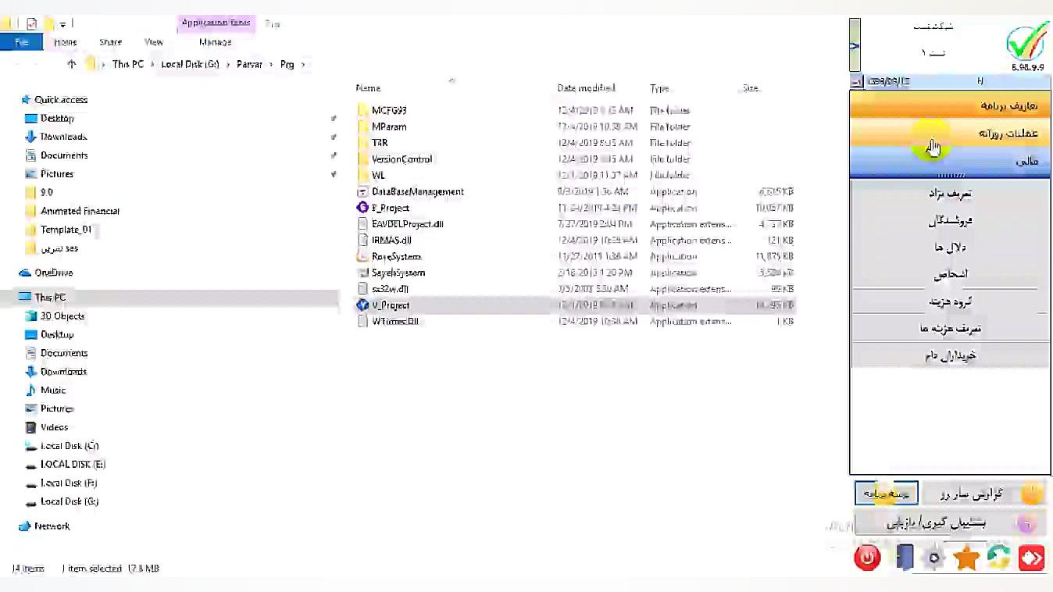Click the backup/restore button in accounting panel
Screen dimensions: 1053x592
pos(950,523)
